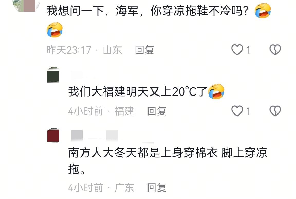The height and width of the screenshot is (199, 296).
Task: Click 回复 under the Guangdong reply
Action: coord(157,187)
